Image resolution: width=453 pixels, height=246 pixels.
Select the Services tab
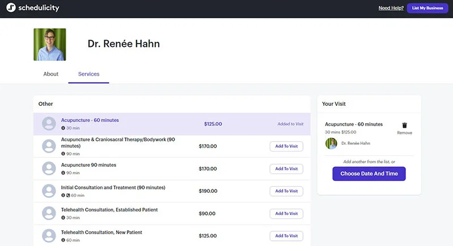pos(89,74)
